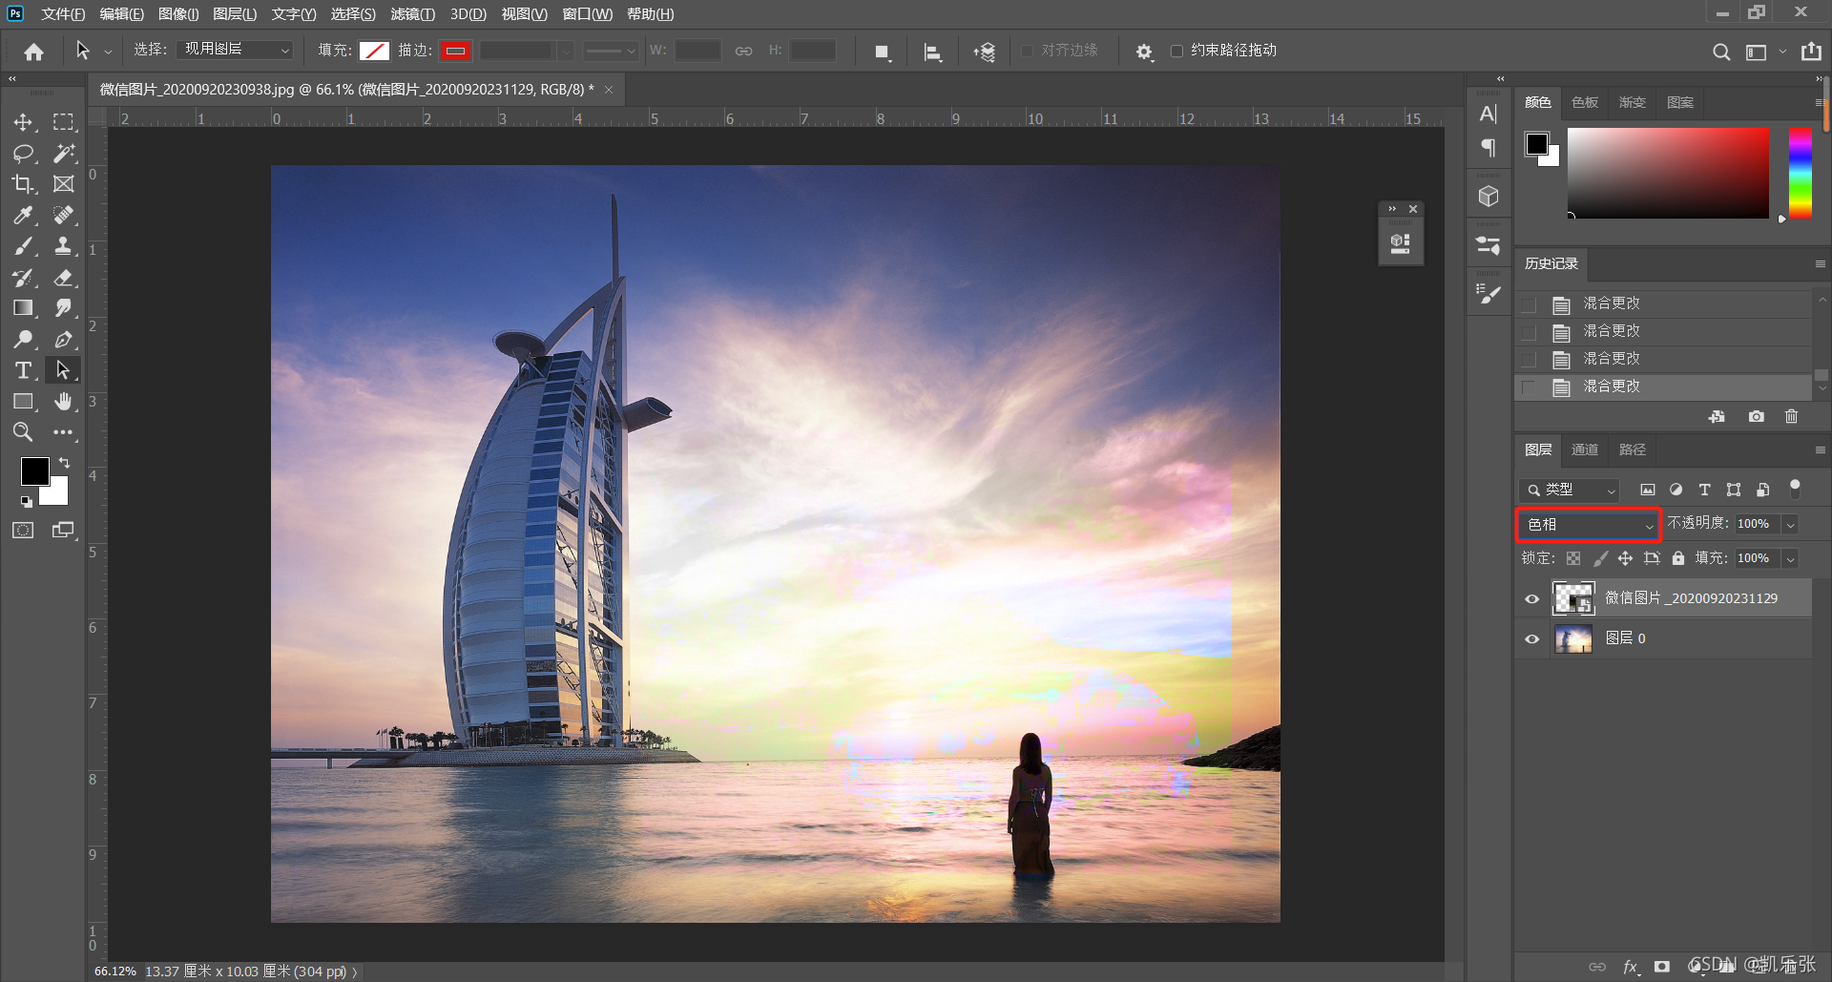Image resolution: width=1832 pixels, height=982 pixels.
Task: Open the 文件(F) menu
Action: click(63, 14)
